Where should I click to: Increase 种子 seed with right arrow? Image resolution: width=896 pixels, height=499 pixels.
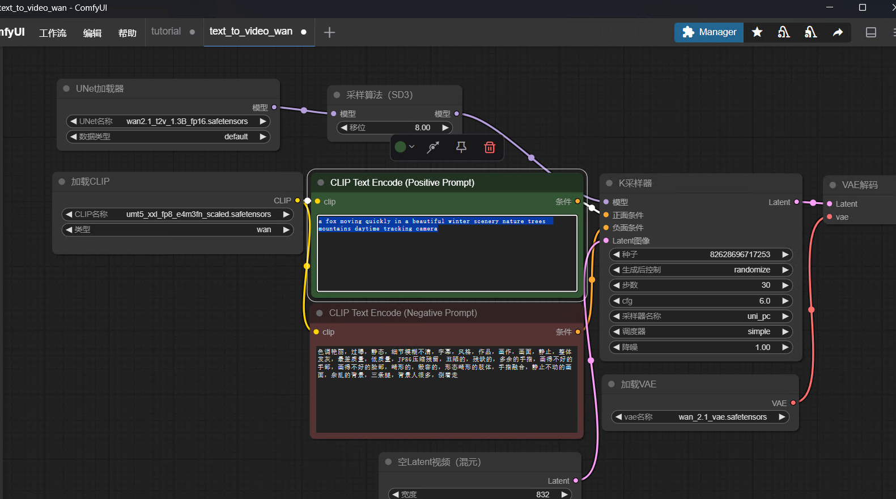pos(785,254)
